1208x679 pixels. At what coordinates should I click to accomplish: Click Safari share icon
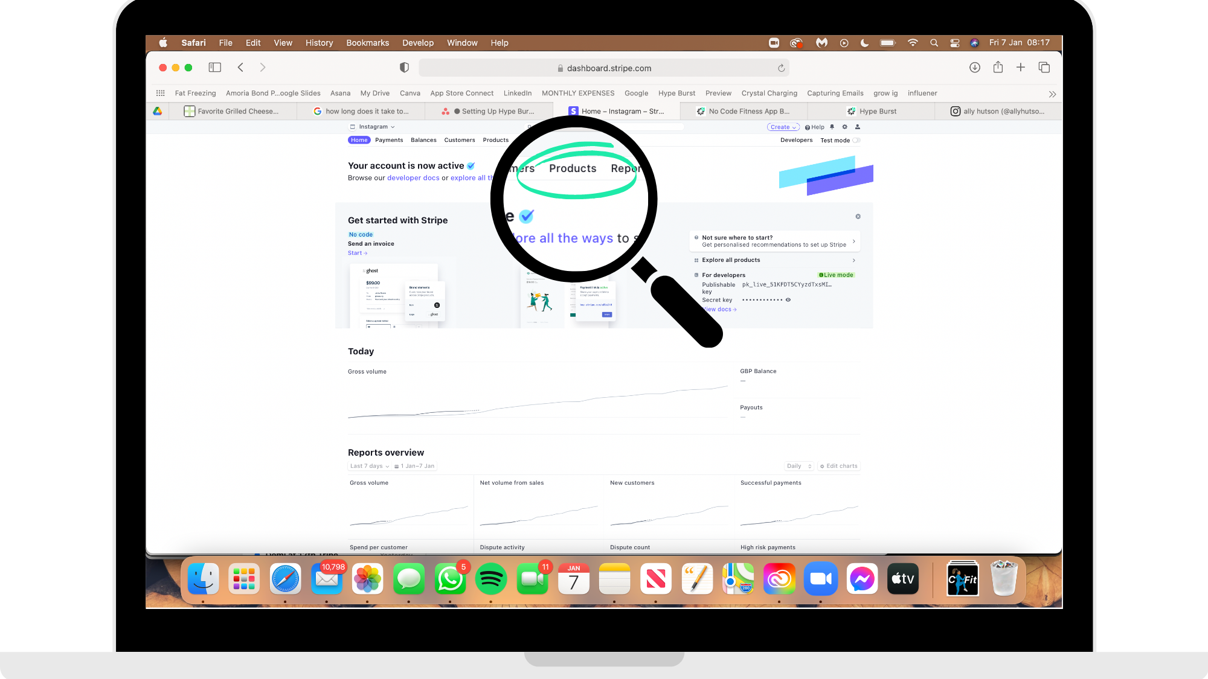998,68
